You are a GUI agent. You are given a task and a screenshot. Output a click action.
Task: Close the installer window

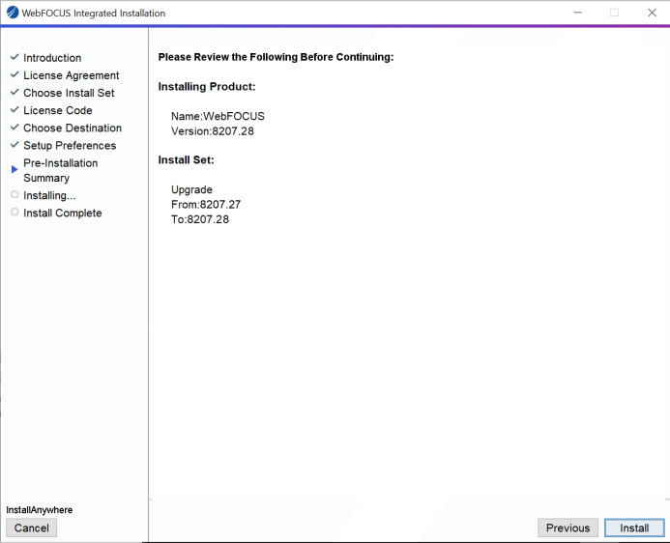[652, 13]
